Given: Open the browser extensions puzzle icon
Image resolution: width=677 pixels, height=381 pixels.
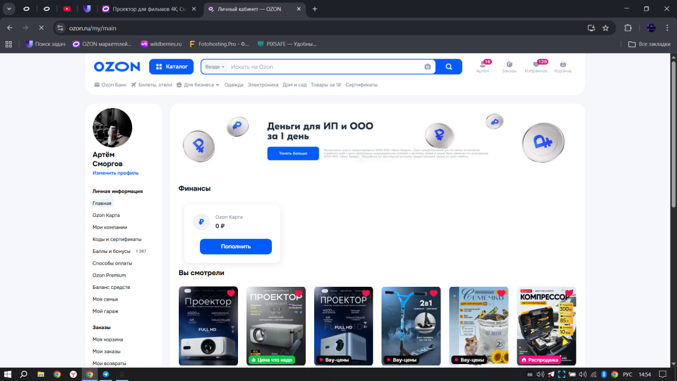Looking at the screenshot, I should [x=628, y=28].
